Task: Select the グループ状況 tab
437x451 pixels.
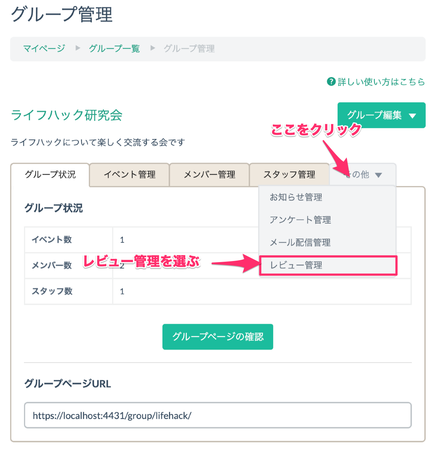Action: coord(50,175)
